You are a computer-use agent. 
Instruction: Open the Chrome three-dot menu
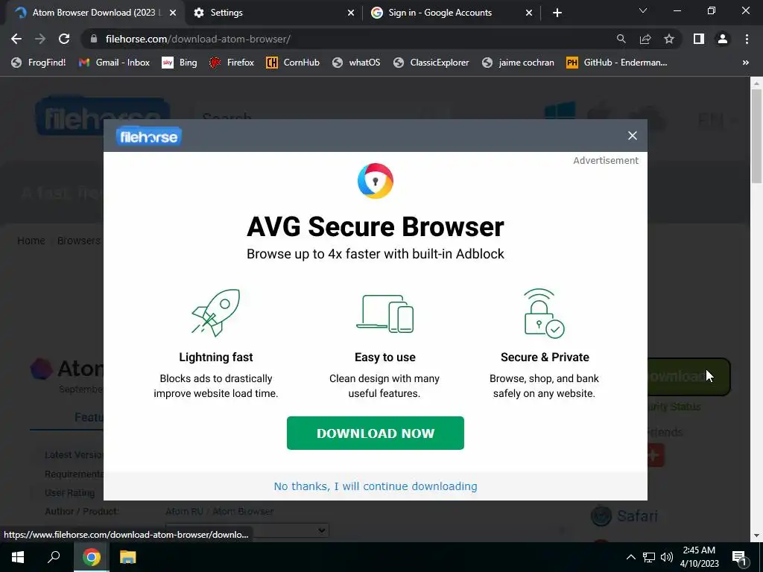(x=747, y=39)
